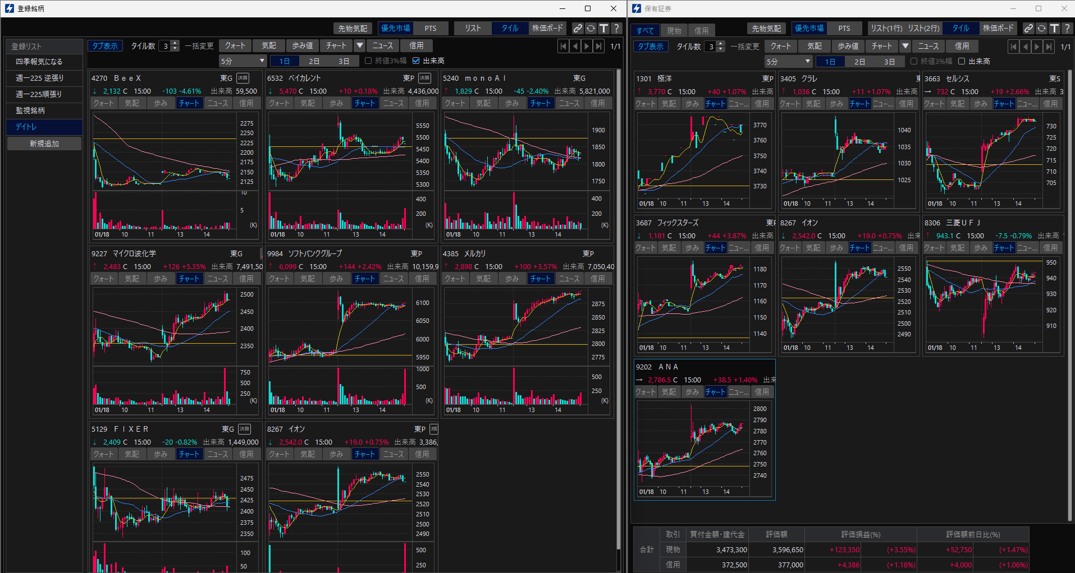Enable 出来高 checkbox in 保有証券 window
The width and height of the screenshot is (1075, 573).
(962, 61)
